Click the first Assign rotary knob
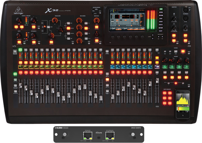 click(165, 60)
